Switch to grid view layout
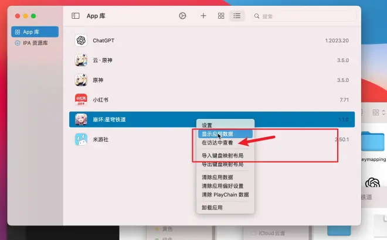This screenshot has height=240, width=387. tap(221, 16)
